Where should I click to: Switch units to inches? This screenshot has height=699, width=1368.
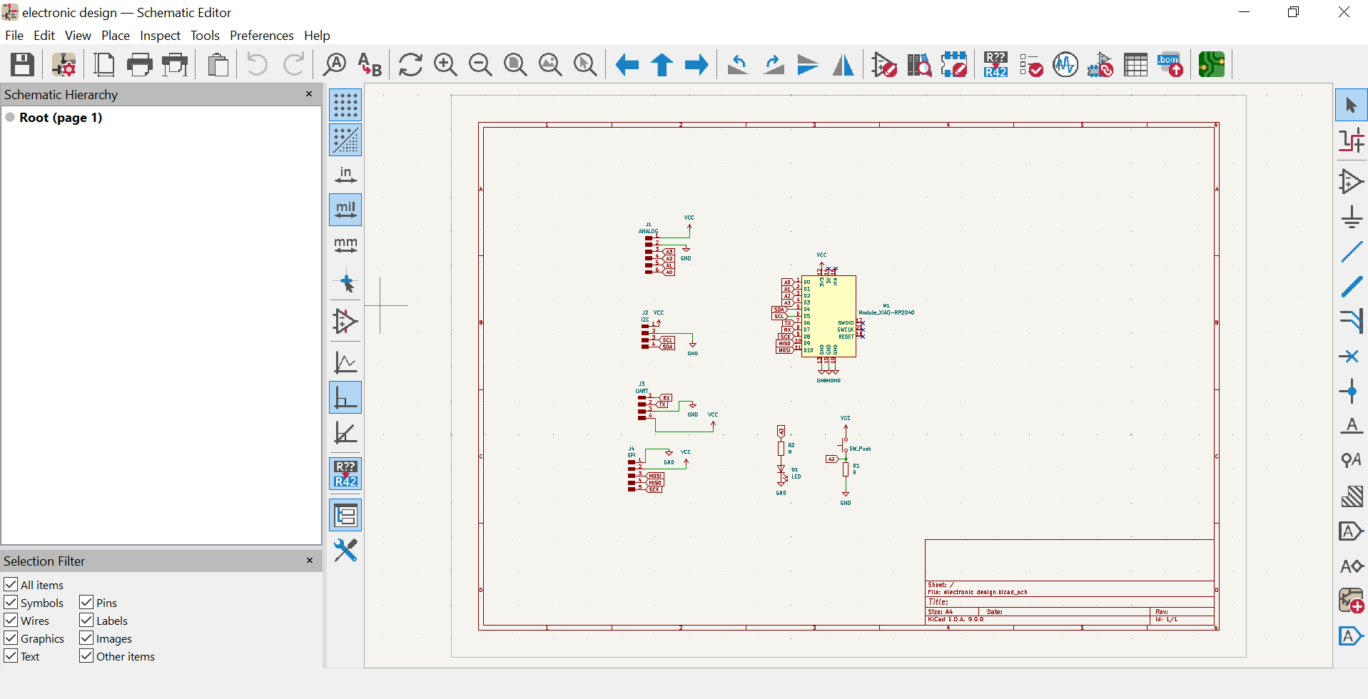pyautogui.click(x=345, y=175)
